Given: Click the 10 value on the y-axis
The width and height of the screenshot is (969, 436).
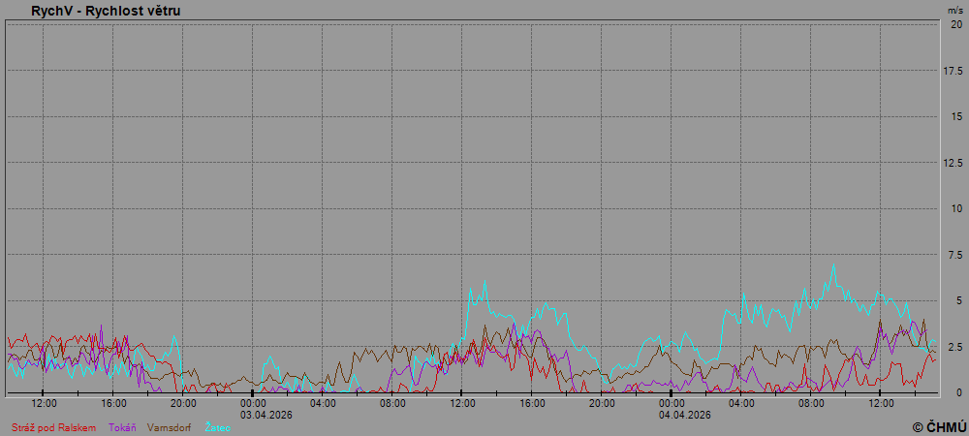Looking at the screenshot, I should click(x=955, y=208).
